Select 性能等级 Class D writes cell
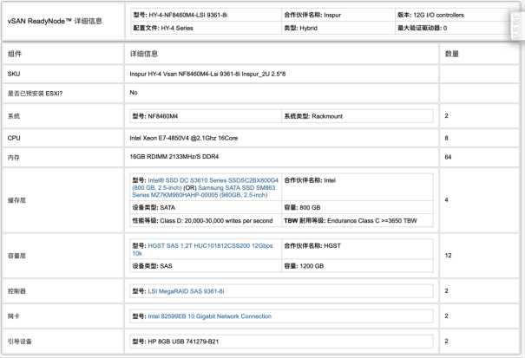The height and width of the screenshot is (358, 525). coord(206,220)
